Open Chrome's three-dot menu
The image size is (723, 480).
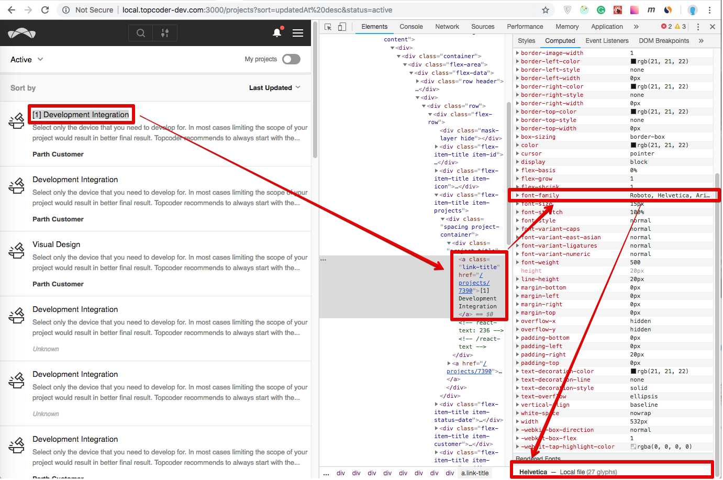click(710, 10)
